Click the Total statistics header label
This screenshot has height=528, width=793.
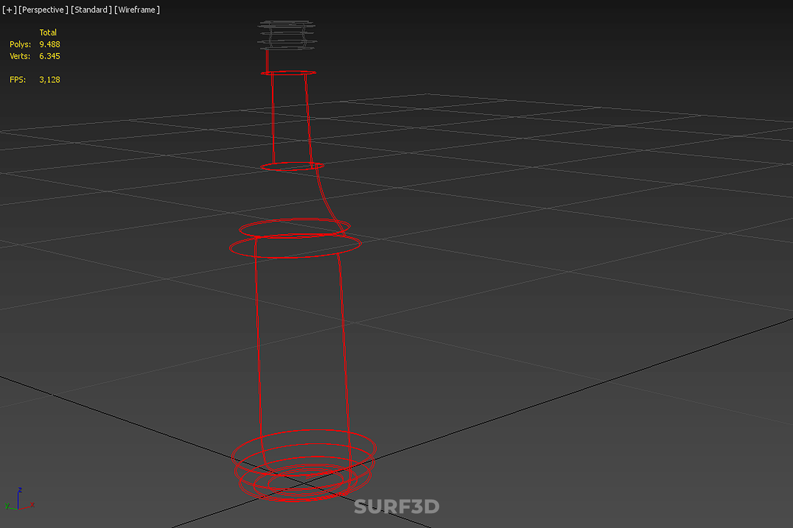coord(48,32)
